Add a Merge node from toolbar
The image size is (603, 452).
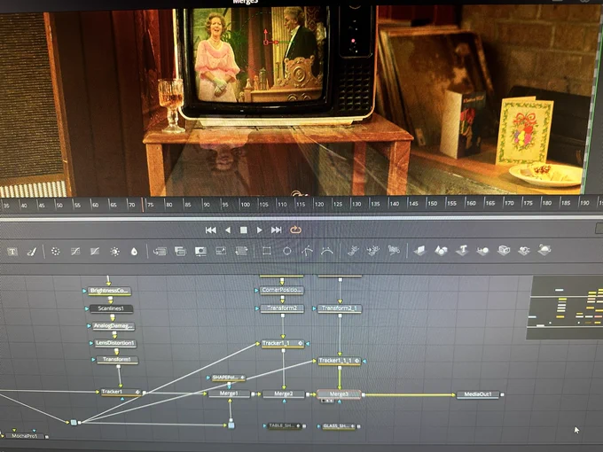coord(160,252)
